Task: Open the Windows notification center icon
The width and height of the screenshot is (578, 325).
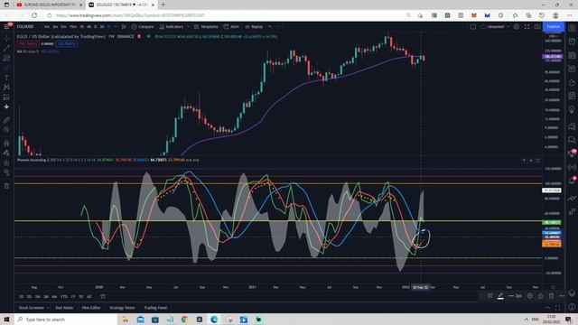Action: (x=568, y=319)
